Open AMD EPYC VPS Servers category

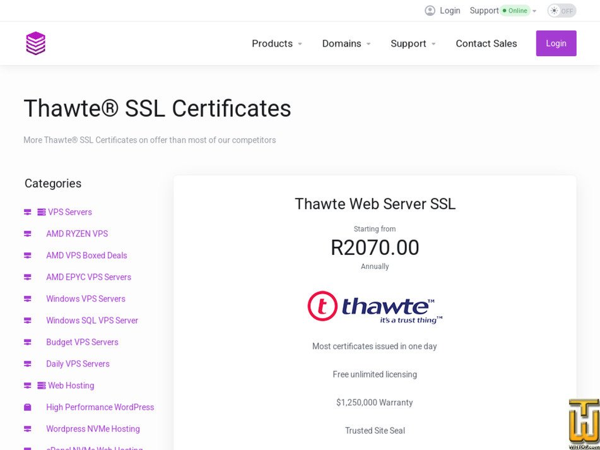click(88, 277)
